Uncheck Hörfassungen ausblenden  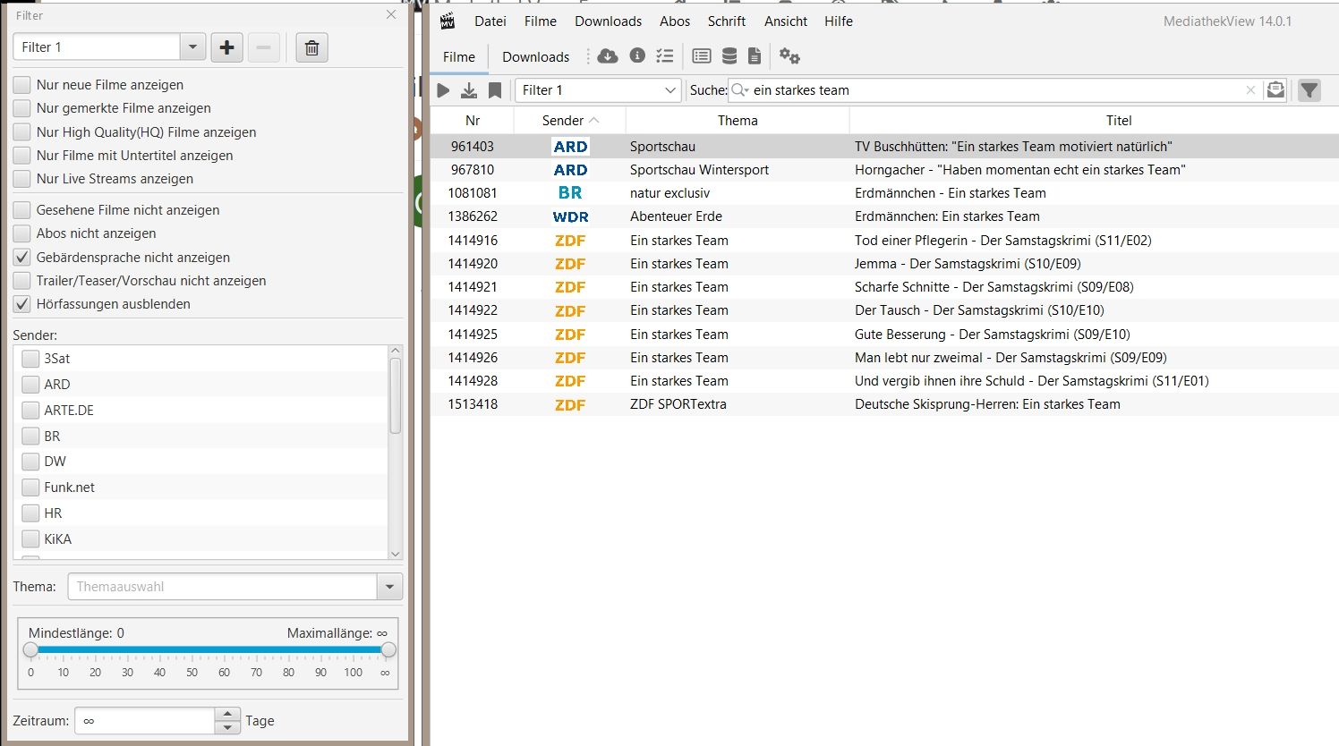[22, 304]
